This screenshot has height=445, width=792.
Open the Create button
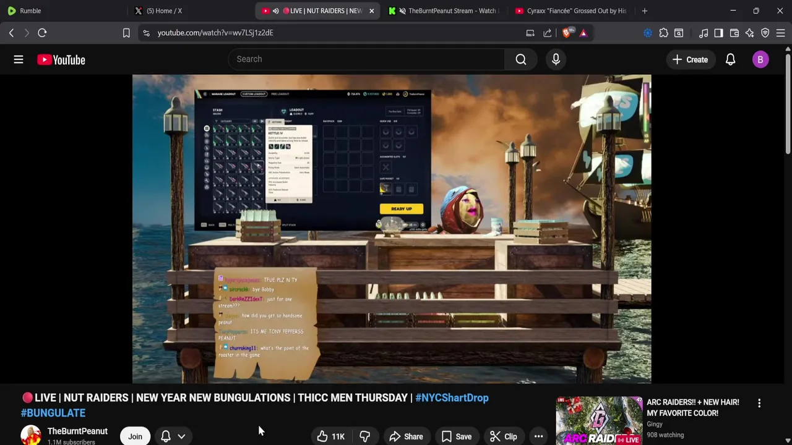pos(690,59)
